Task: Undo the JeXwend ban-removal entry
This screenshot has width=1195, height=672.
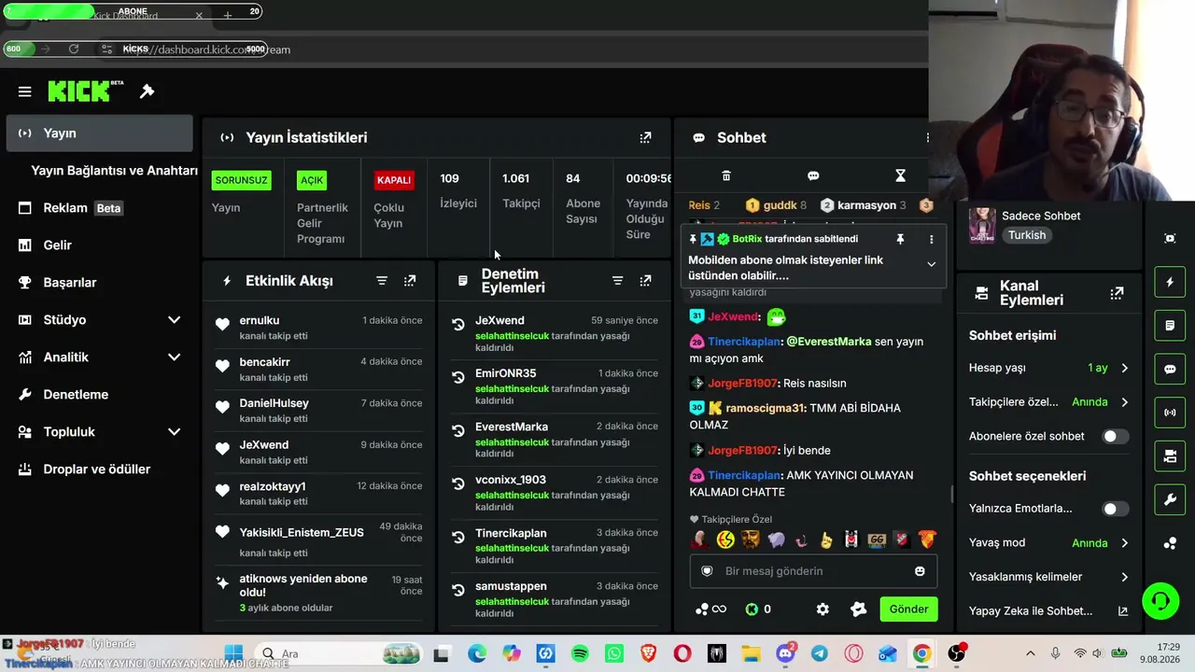Action: click(x=457, y=325)
